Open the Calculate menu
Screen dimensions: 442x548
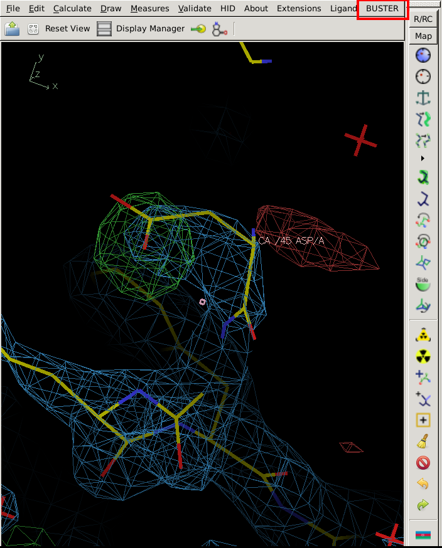pyautogui.click(x=72, y=8)
